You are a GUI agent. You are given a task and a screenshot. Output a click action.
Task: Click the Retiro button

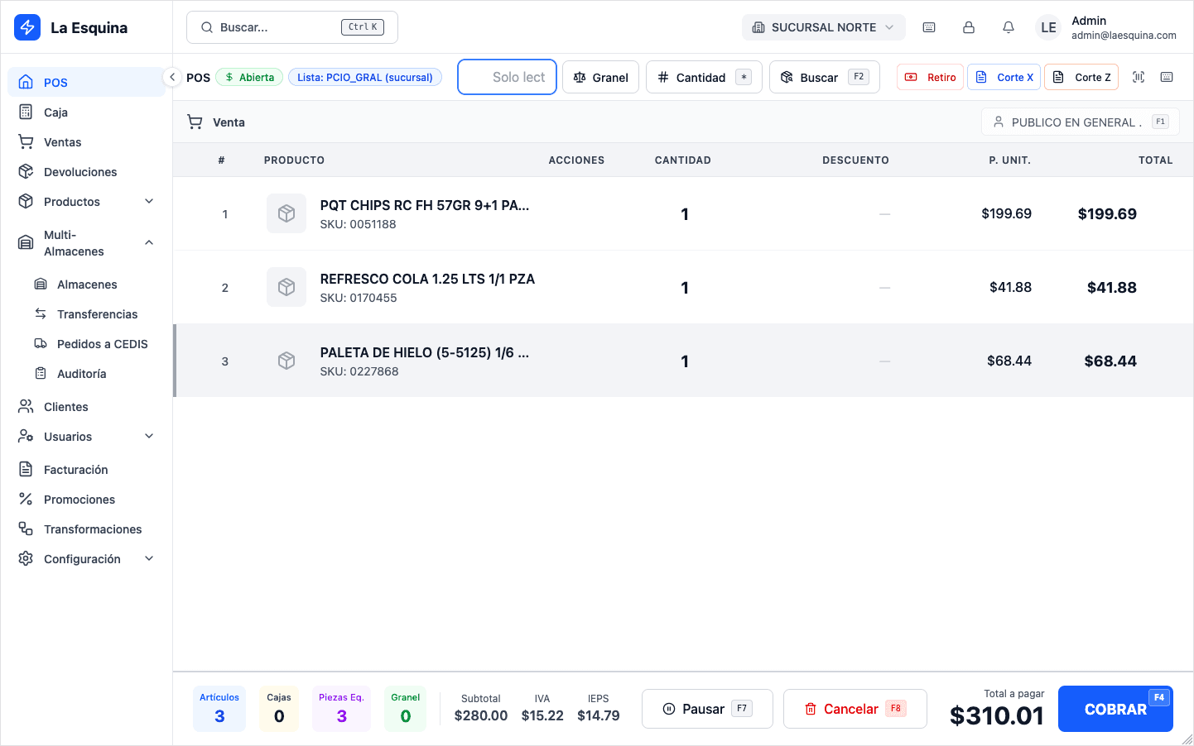tap(930, 77)
